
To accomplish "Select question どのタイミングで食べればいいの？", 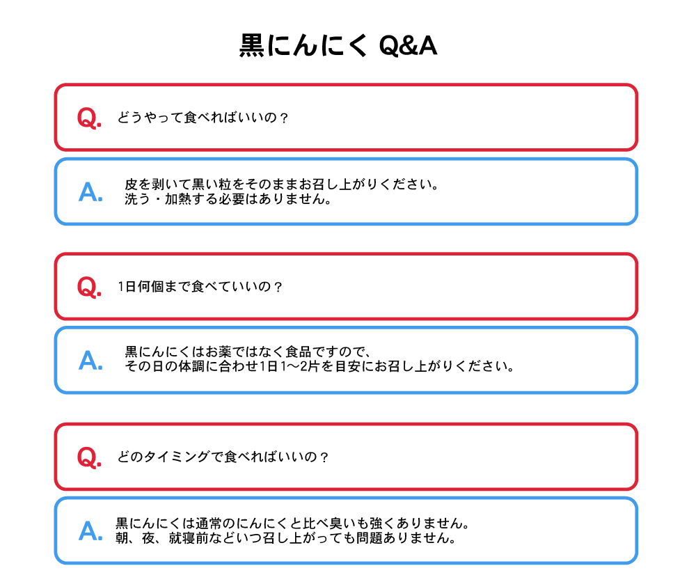I will pyautogui.click(x=223, y=457).
